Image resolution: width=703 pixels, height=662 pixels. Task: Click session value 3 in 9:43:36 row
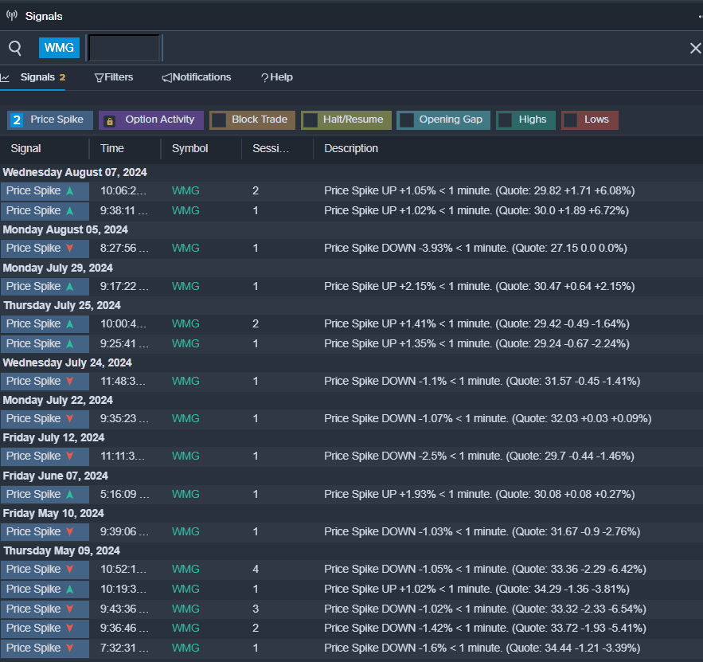pyautogui.click(x=256, y=609)
